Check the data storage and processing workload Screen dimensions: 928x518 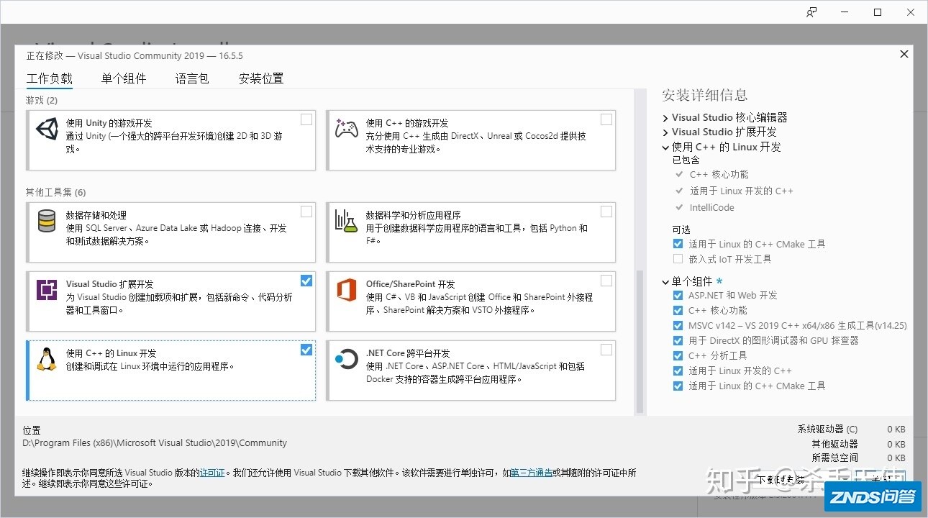click(306, 212)
